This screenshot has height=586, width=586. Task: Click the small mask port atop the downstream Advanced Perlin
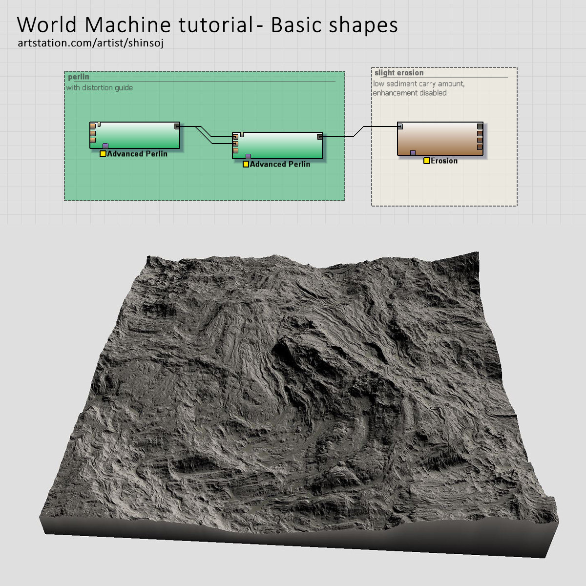pos(242,134)
